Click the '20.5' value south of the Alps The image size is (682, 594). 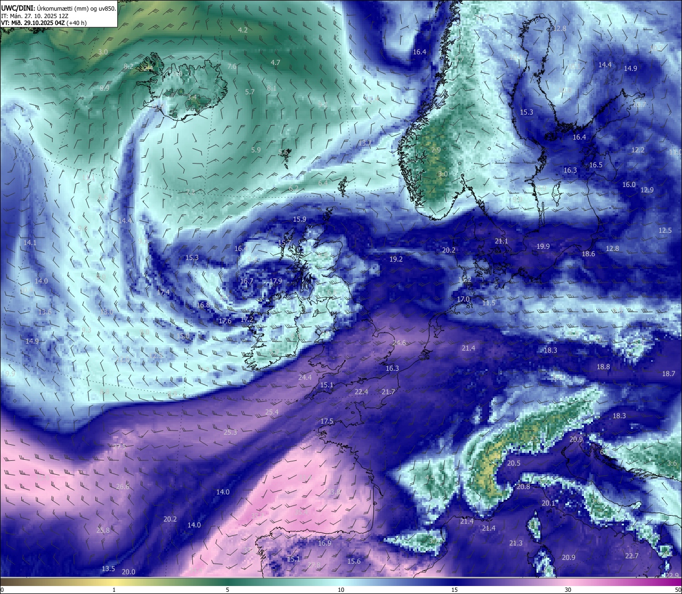514,463
